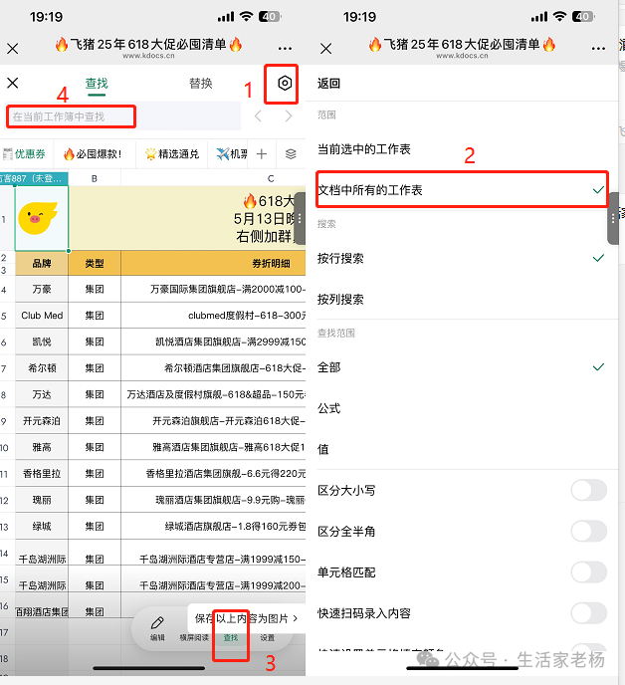The width and height of the screenshot is (625, 685).
Task: Click the 开元森泊 brand cell
Action: pos(42,421)
